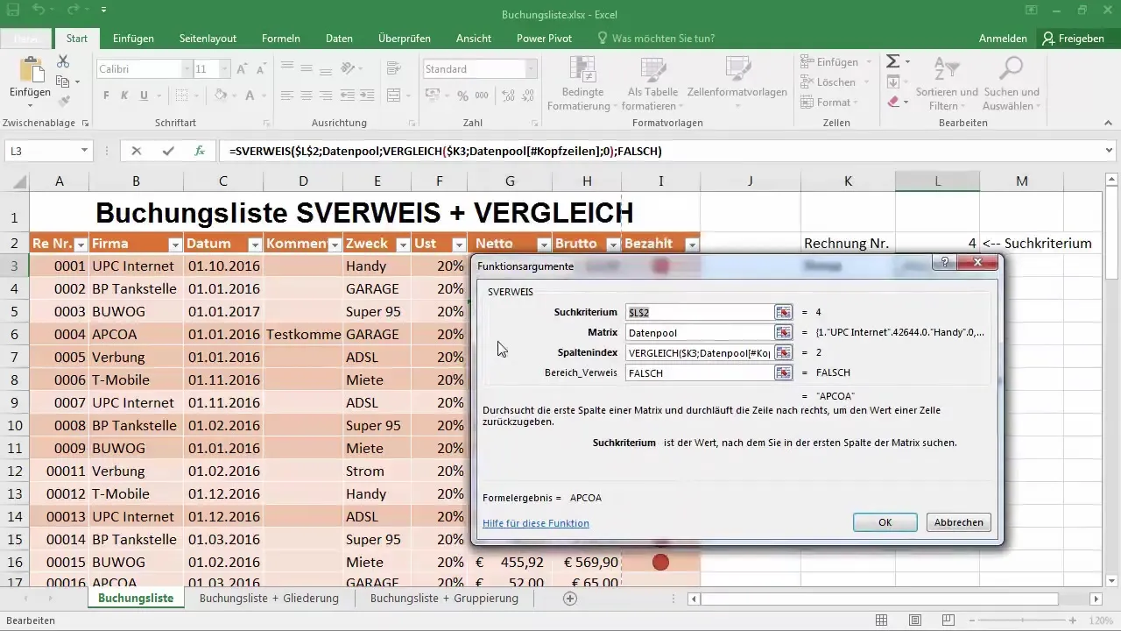This screenshot has height=631, width=1121.
Task: Click the Format Painter brush icon
Action: 63,102
